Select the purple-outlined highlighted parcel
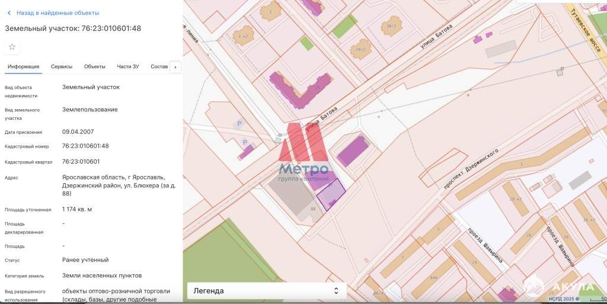The image size is (607, 304). coord(331,194)
